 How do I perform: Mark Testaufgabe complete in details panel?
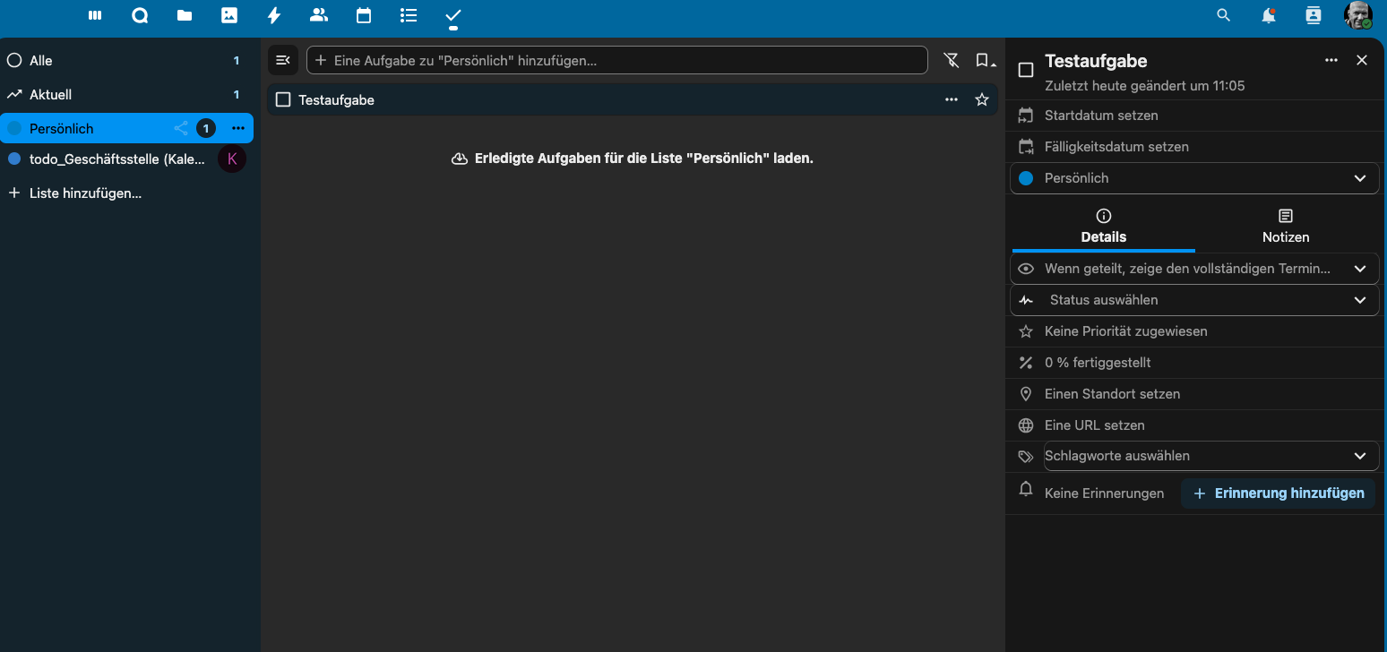(1026, 70)
